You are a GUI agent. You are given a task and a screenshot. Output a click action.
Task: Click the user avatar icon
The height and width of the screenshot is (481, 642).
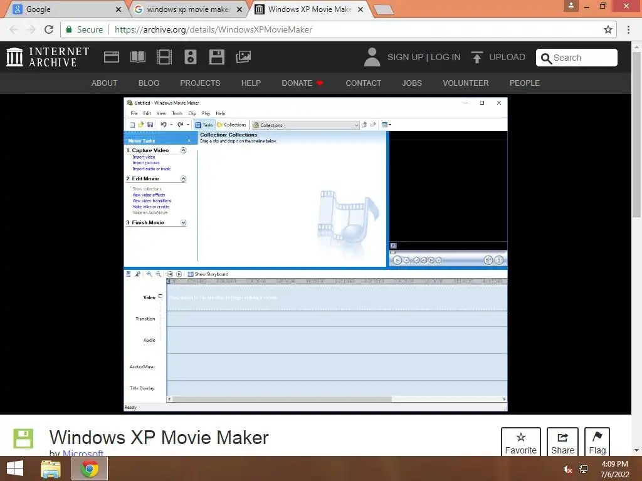[372, 57]
